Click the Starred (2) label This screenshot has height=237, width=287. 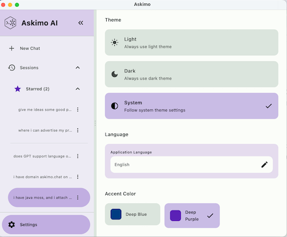coord(38,89)
